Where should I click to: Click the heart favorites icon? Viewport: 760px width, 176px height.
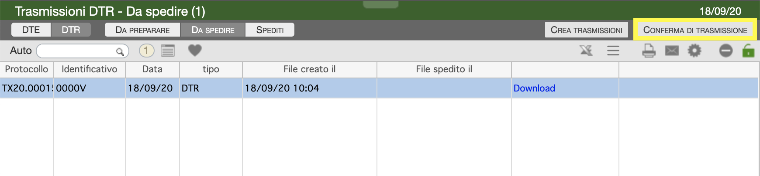click(x=195, y=51)
